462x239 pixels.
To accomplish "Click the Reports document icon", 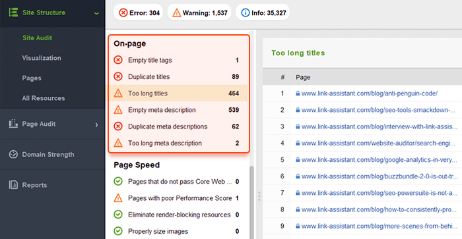I will [x=13, y=185].
